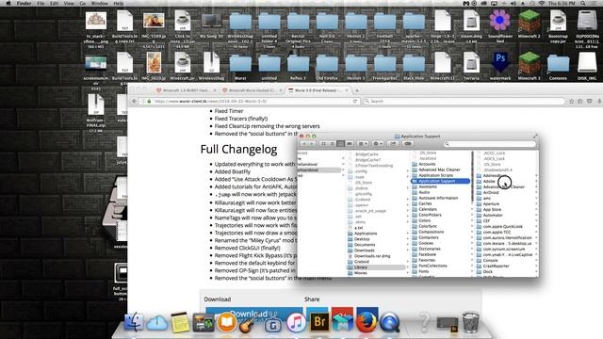Select Library folder in Finder column

tap(376, 267)
